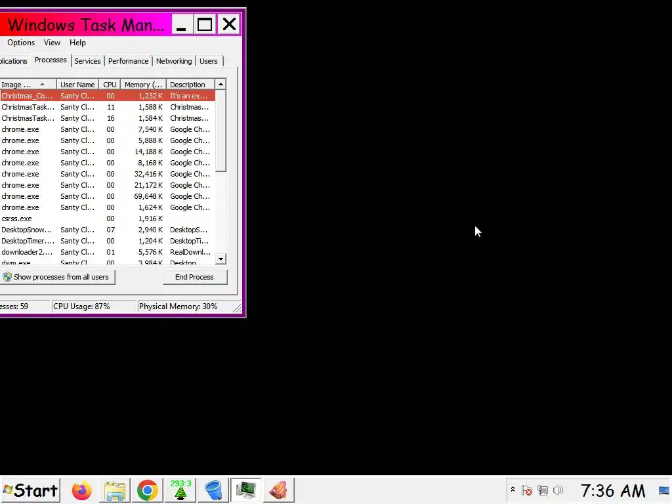Select chrome.exe row with 14,188 K
This screenshot has width=672, height=504.
click(107, 152)
